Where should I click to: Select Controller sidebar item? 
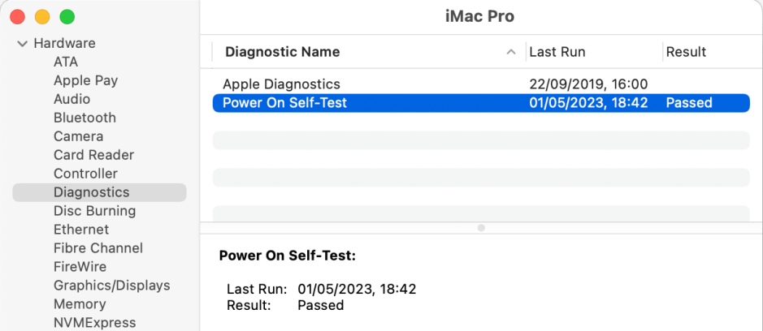coord(85,174)
